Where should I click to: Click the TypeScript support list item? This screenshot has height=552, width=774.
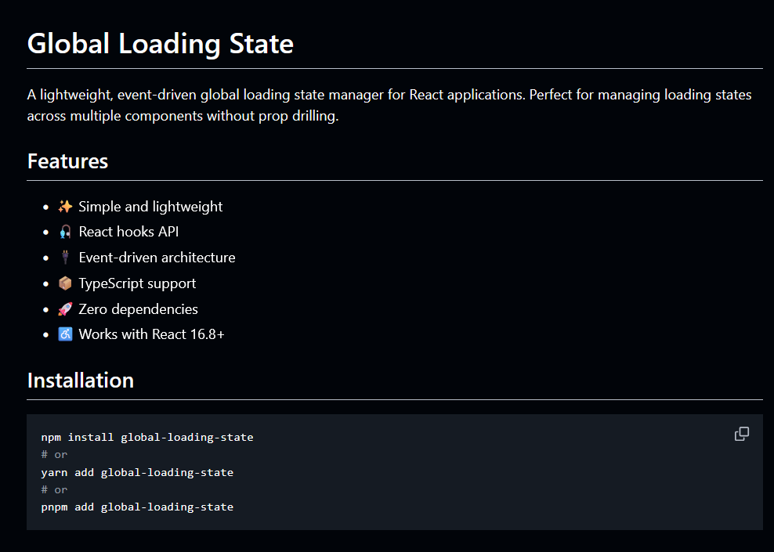(136, 283)
